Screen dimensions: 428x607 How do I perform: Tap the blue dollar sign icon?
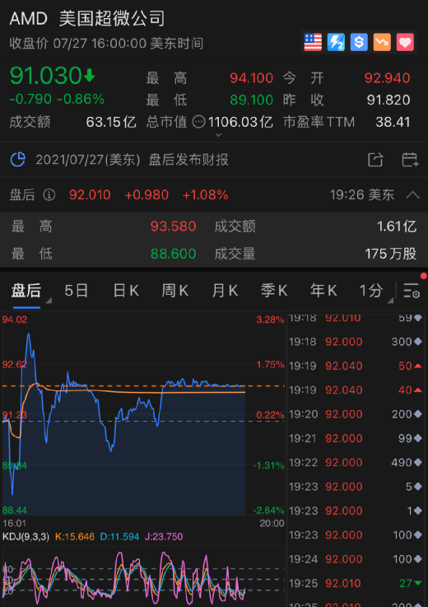pyautogui.click(x=359, y=42)
